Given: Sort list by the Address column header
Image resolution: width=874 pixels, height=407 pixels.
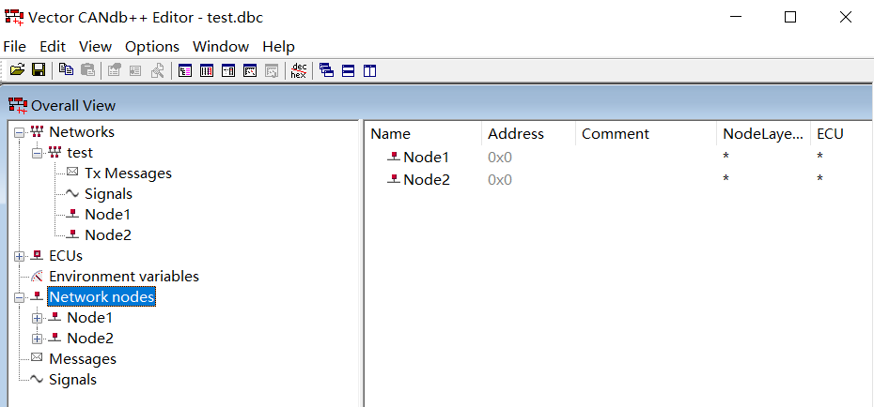Looking at the screenshot, I should [529, 133].
